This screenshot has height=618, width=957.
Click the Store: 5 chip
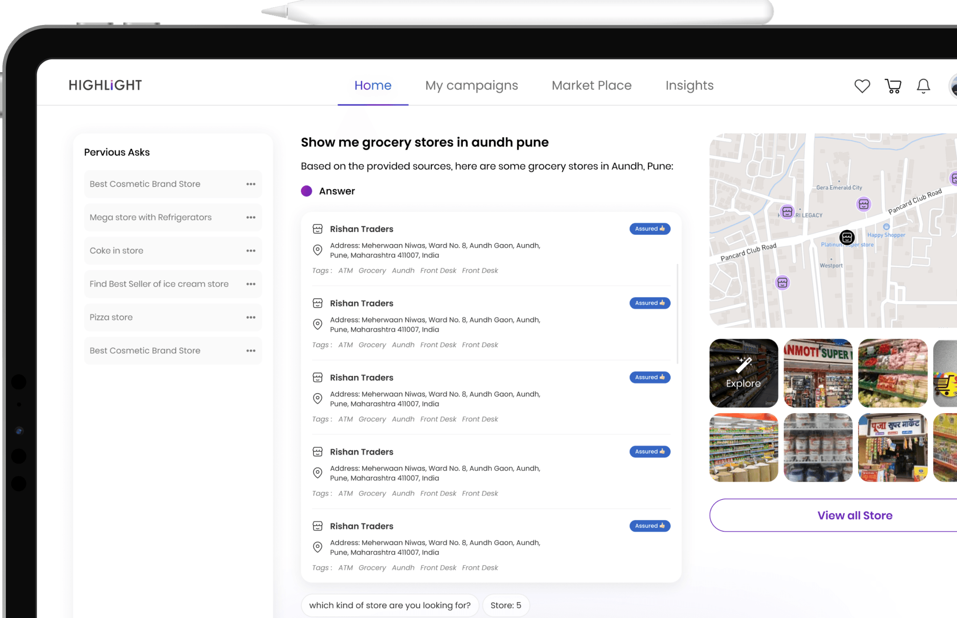coord(506,606)
